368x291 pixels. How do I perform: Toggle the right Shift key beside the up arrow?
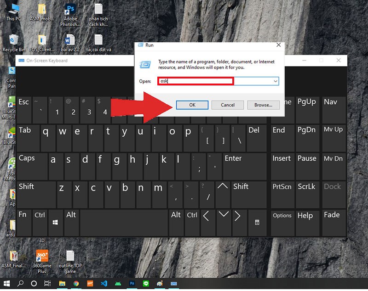point(249,194)
